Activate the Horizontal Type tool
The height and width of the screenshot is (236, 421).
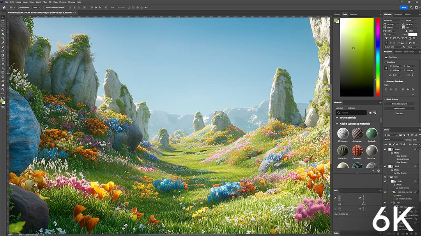3,59
